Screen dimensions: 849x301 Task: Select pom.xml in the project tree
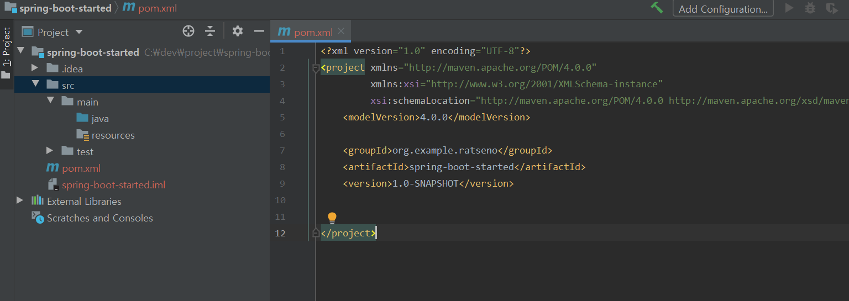click(81, 168)
